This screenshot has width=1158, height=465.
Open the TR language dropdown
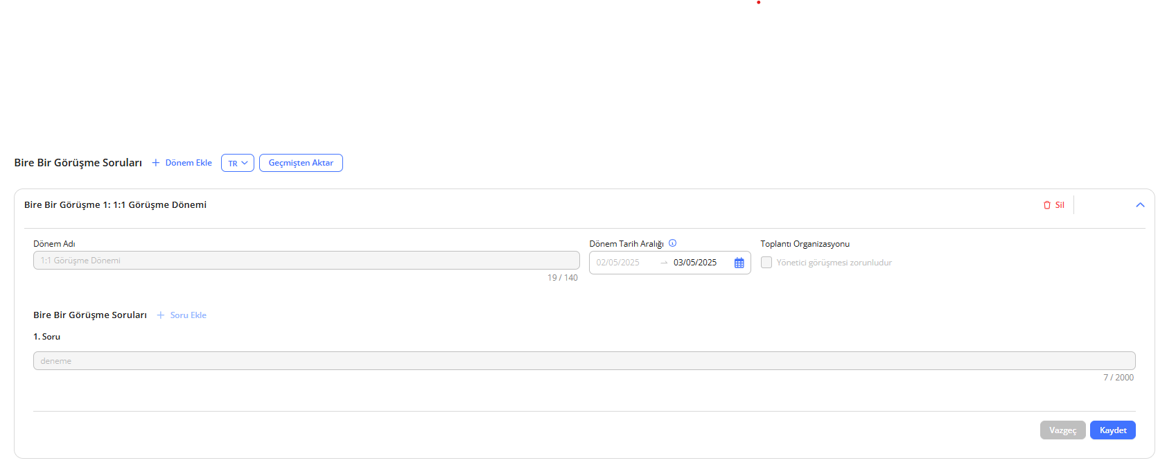pyautogui.click(x=238, y=163)
